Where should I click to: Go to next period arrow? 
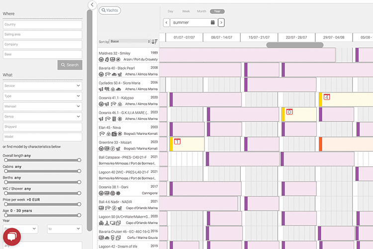[x=221, y=22]
